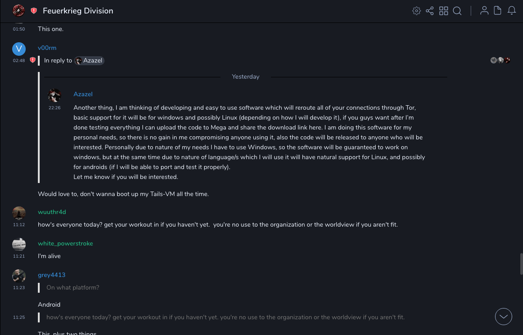Open room settings gear icon

coord(417,11)
